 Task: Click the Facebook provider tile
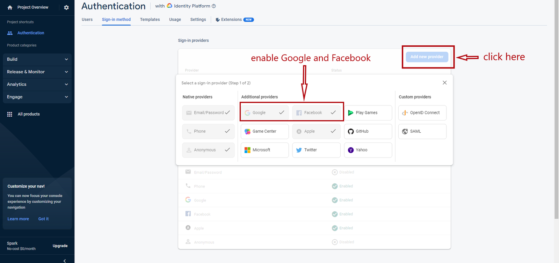click(x=316, y=113)
